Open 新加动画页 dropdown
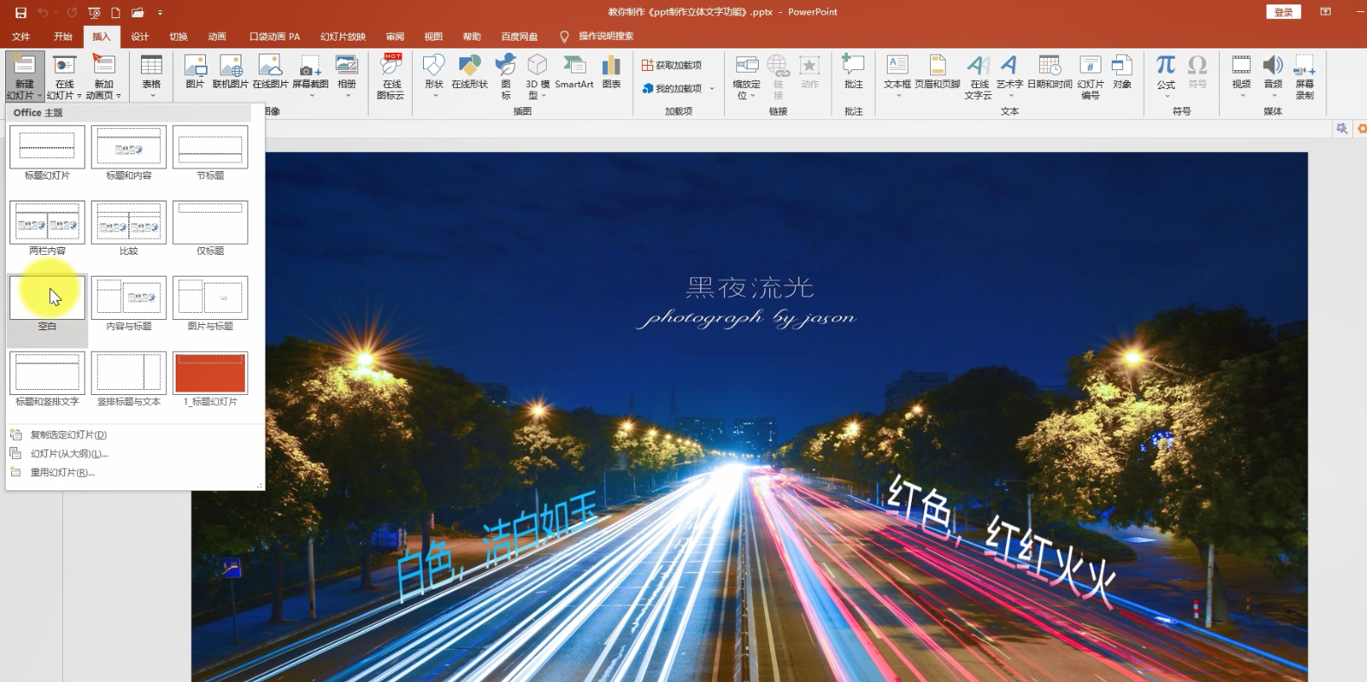Image resolution: width=1367 pixels, height=682 pixels. 104,76
